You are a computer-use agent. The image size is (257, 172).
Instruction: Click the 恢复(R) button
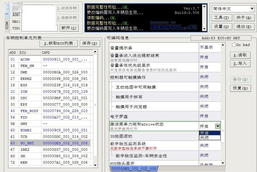(240, 88)
